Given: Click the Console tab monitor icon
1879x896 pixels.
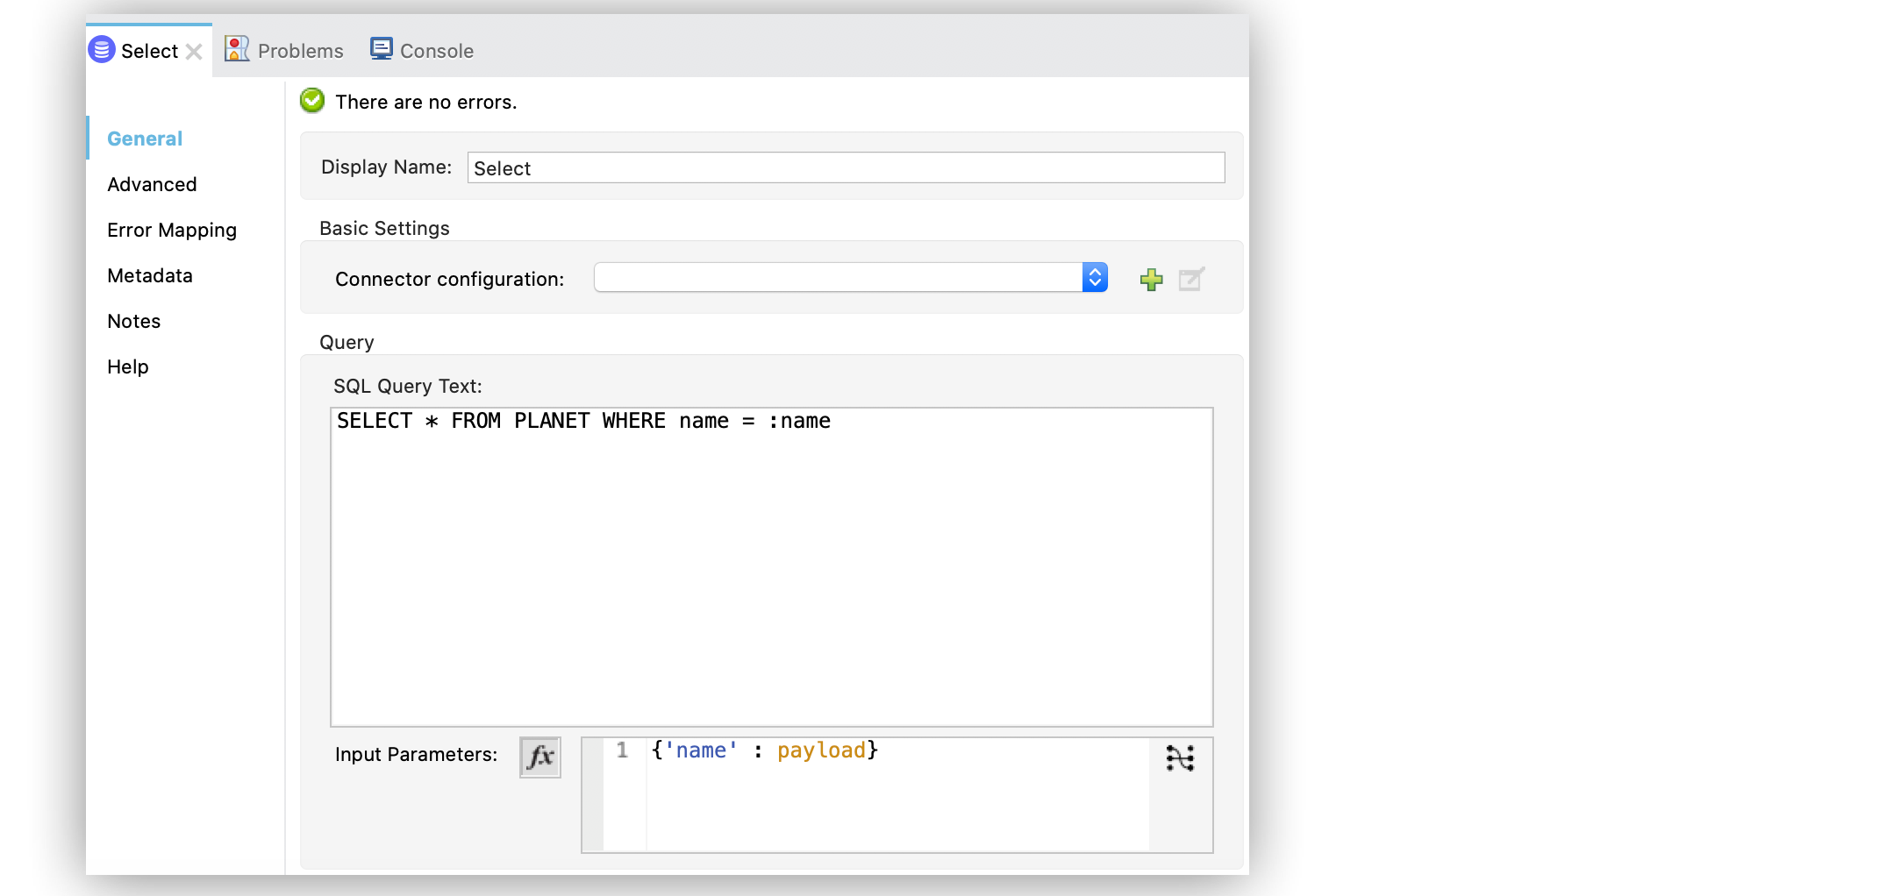Looking at the screenshot, I should (x=381, y=48).
